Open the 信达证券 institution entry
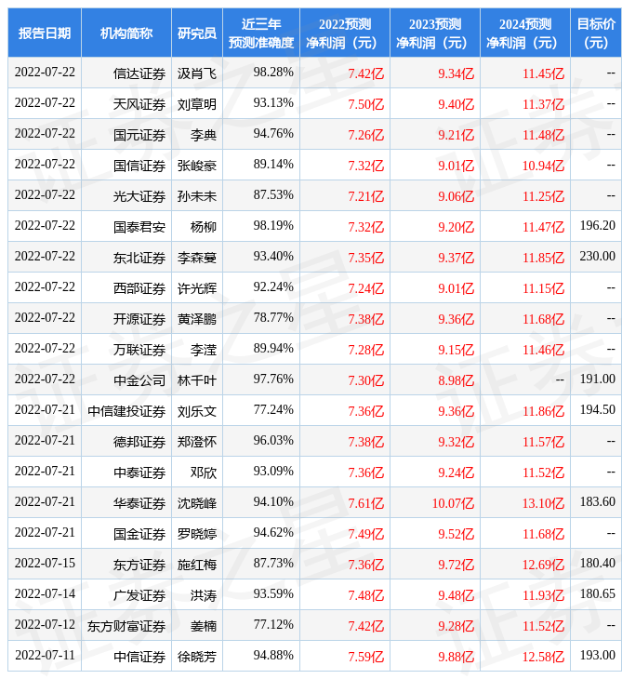The width and height of the screenshot is (622, 679). pyautogui.click(x=139, y=73)
